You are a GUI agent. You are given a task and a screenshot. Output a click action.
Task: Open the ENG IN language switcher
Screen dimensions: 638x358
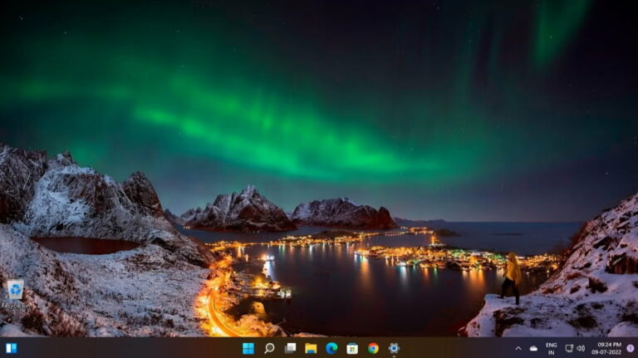(x=552, y=349)
